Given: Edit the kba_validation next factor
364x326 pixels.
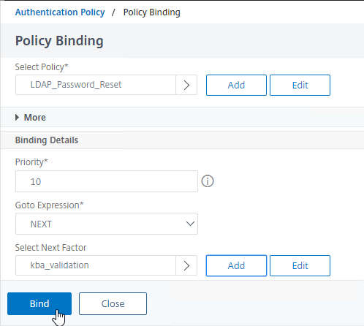Looking at the screenshot, I should tap(300, 265).
